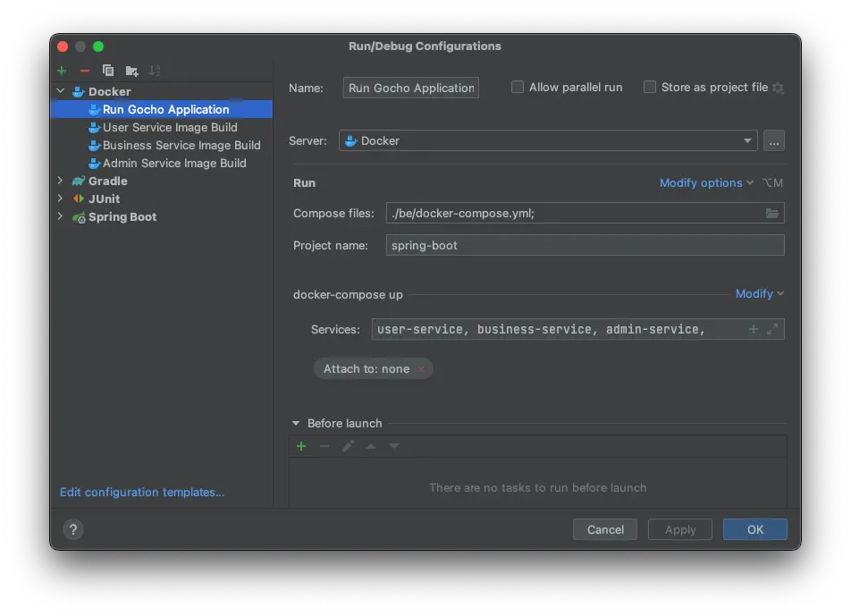This screenshot has width=851, height=616.
Task: Collapse the Docker tree node
Action: pos(61,91)
